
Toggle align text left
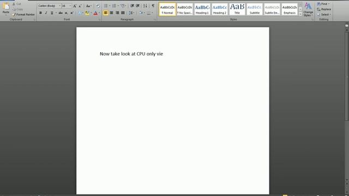(106, 13)
